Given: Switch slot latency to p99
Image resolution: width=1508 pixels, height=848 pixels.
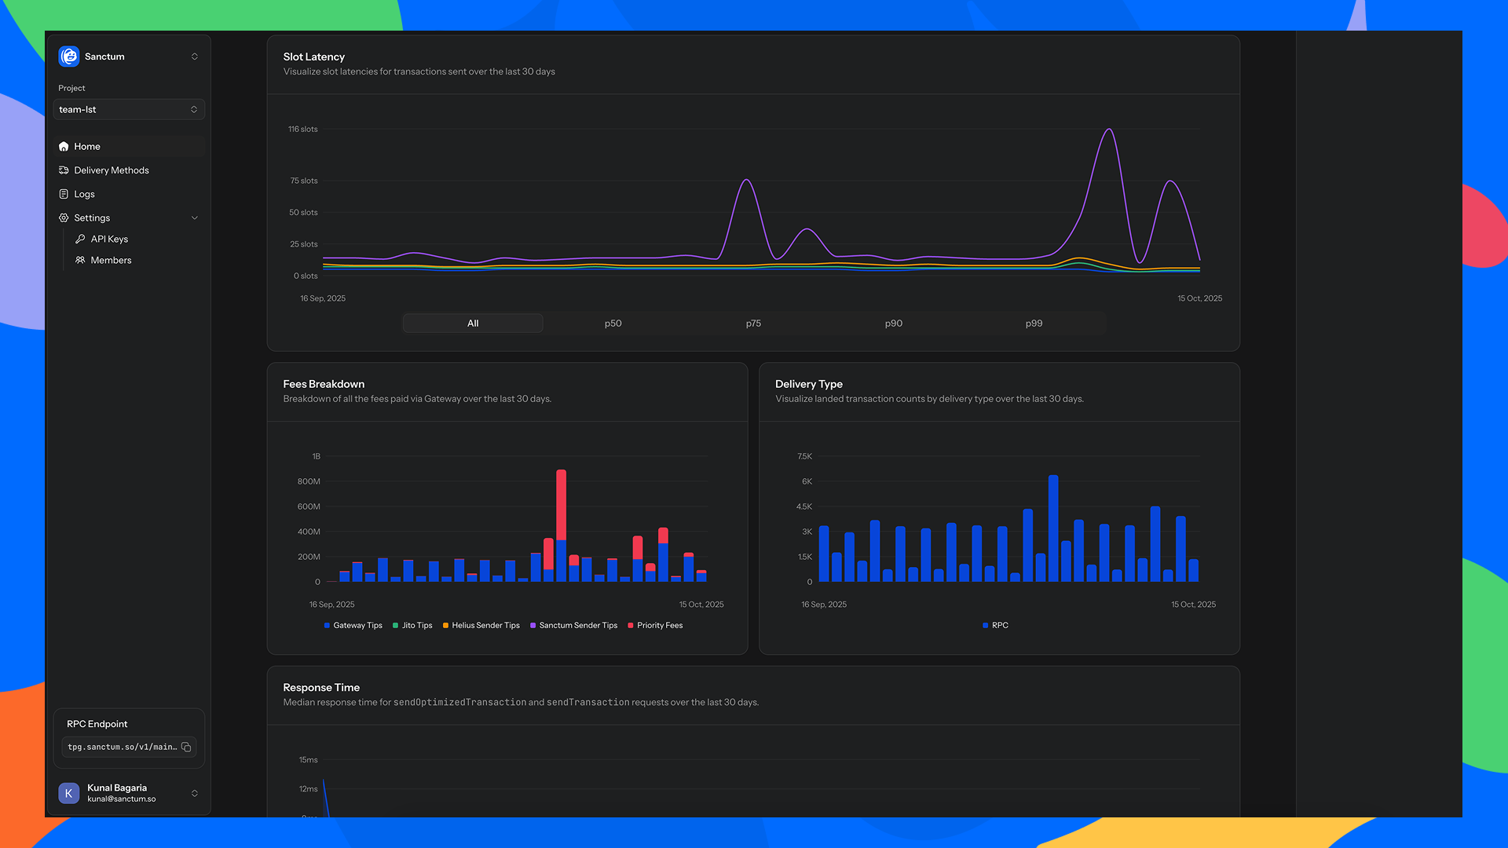Looking at the screenshot, I should (x=1034, y=323).
